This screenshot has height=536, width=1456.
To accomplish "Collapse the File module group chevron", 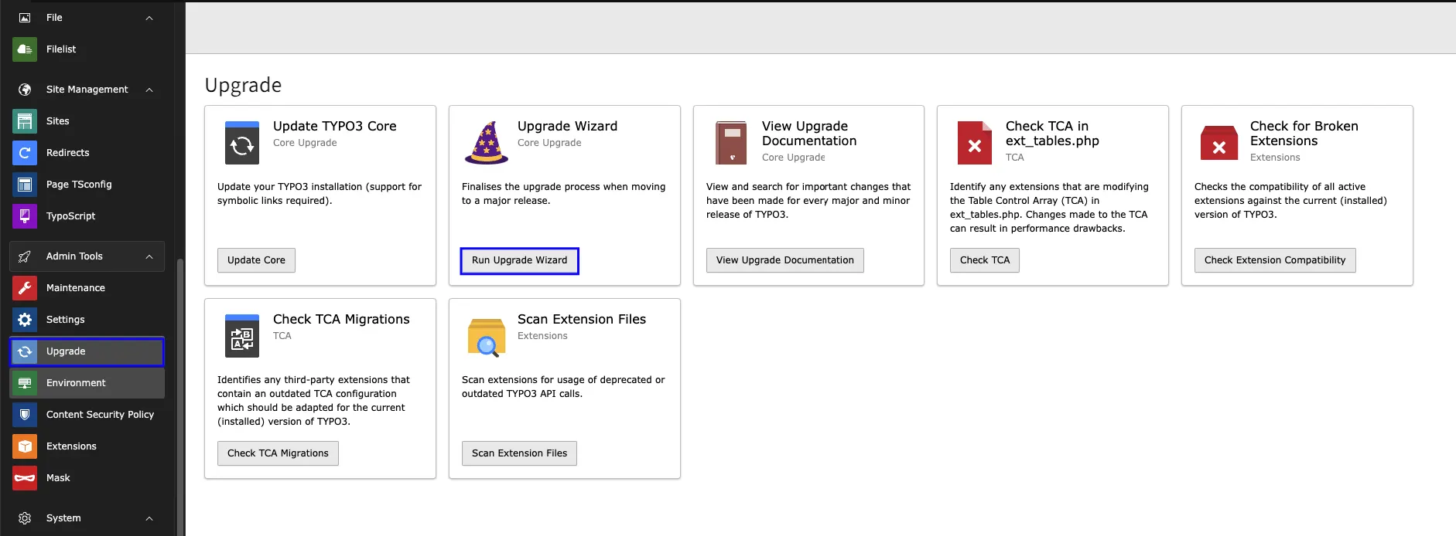I will tap(149, 18).
